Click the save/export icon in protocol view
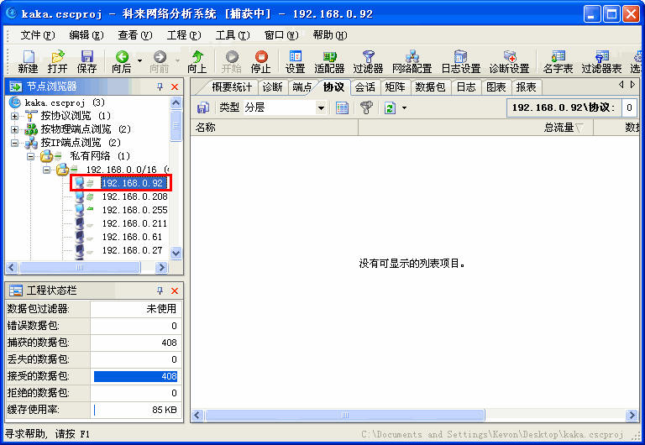Screen dimensions: 645x445 [x=203, y=107]
